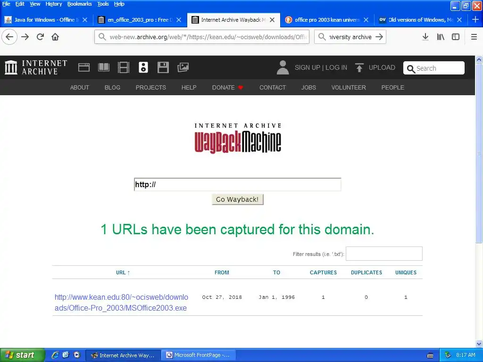Open the JOBS link
This screenshot has width=483, height=362.
tap(308, 87)
